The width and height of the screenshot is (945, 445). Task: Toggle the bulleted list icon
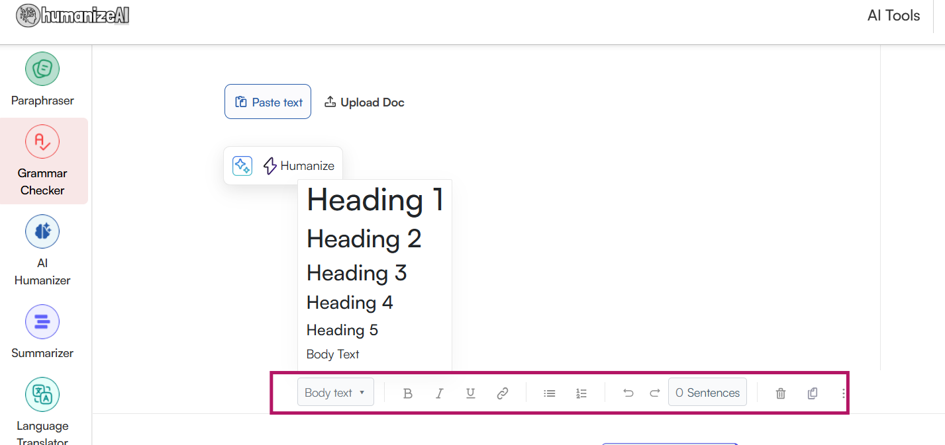coord(549,393)
